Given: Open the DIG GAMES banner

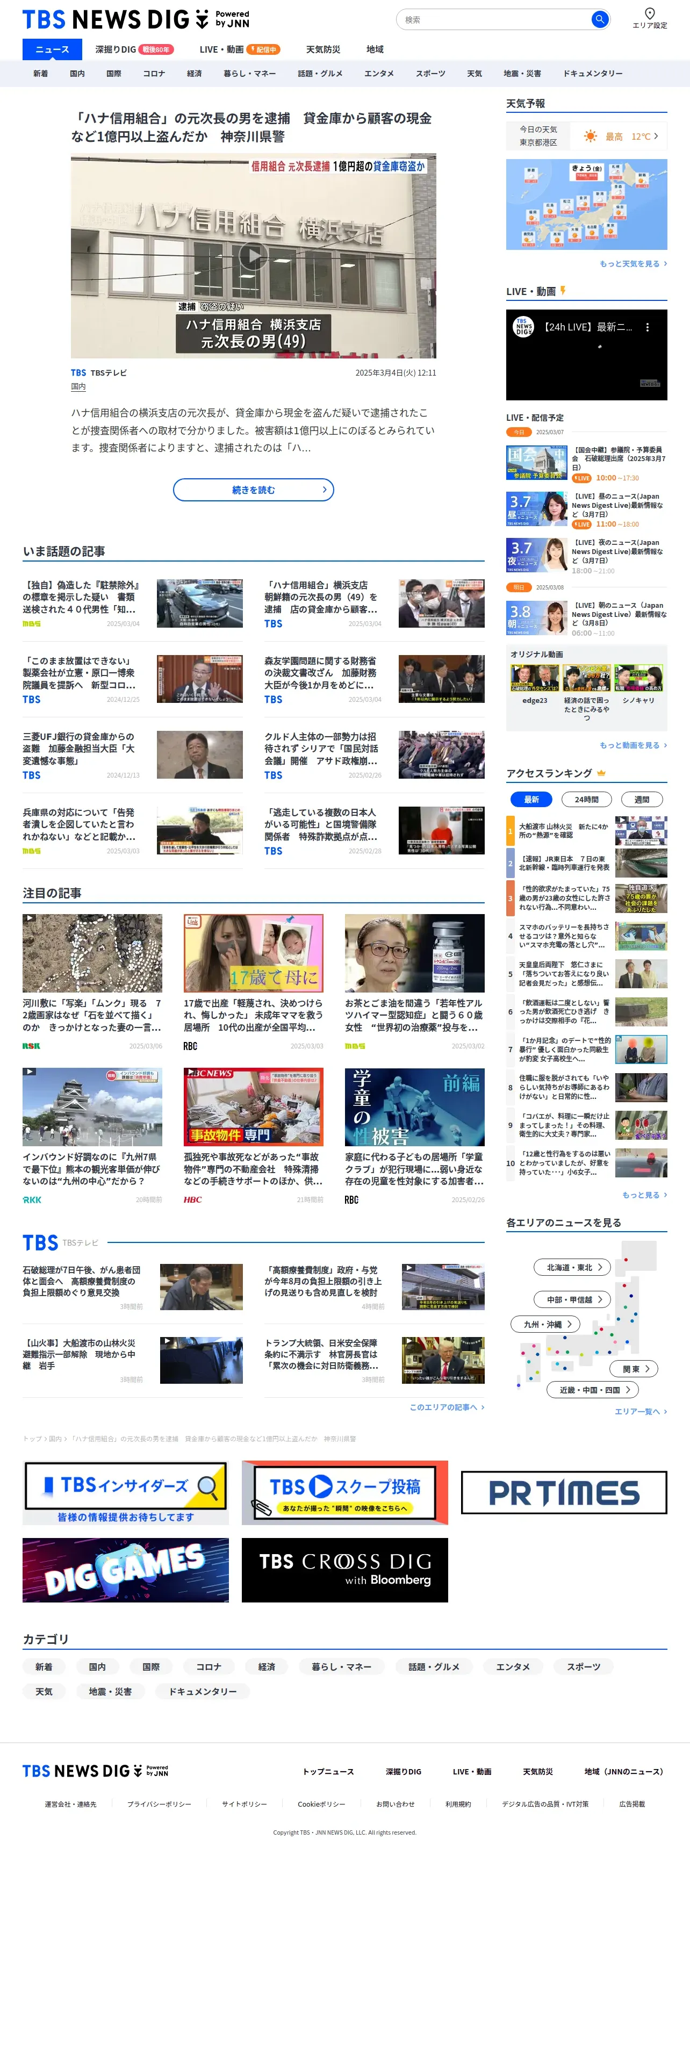Looking at the screenshot, I should 125,1570.
